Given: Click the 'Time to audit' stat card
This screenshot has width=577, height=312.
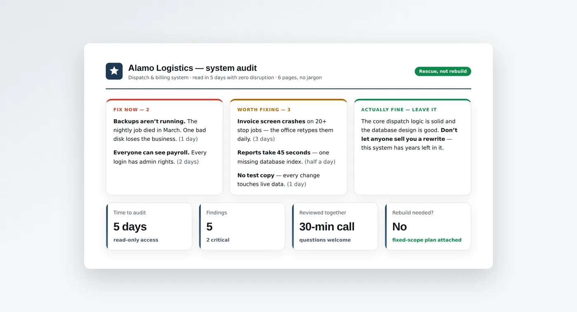Looking at the screenshot, I should tap(149, 226).
